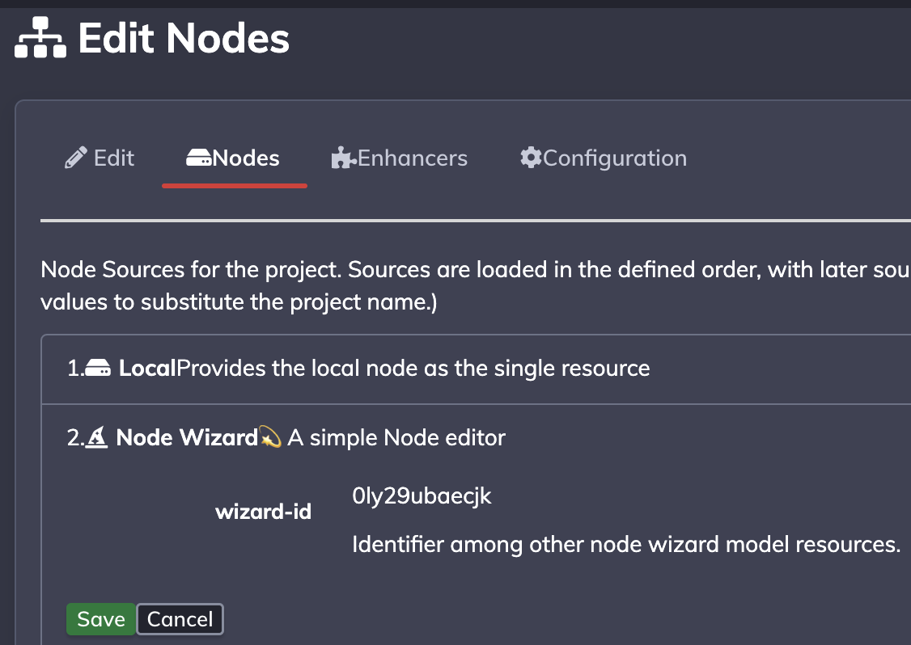
Task: Click the Node Wizard source title
Action: point(187,437)
